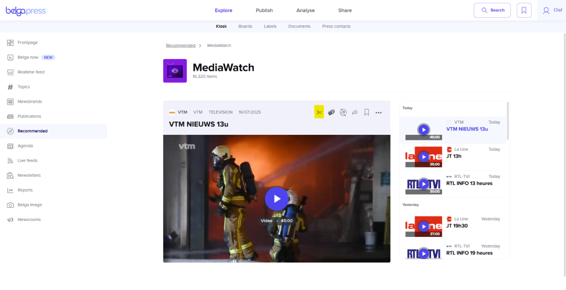Image resolution: width=566 pixels, height=290 pixels.
Task: Open JT 13h list title
Action: pos(454,156)
